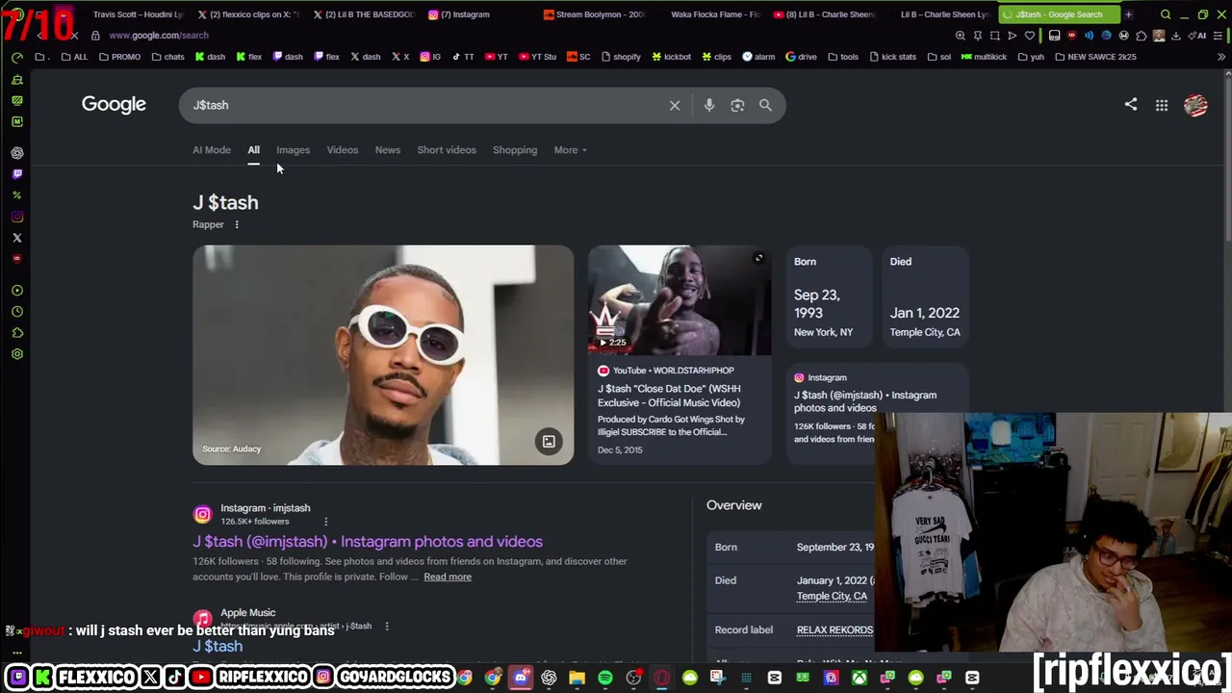
Task: Clear the search box with the X icon
Action: pyautogui.click(x=675, y=105)
